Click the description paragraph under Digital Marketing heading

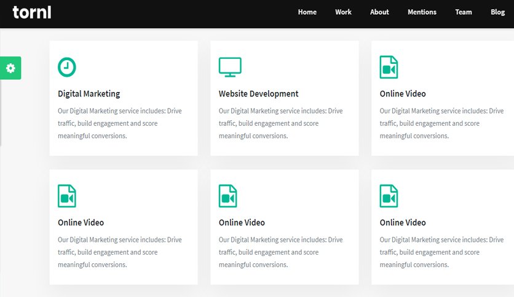click(120, 123)
